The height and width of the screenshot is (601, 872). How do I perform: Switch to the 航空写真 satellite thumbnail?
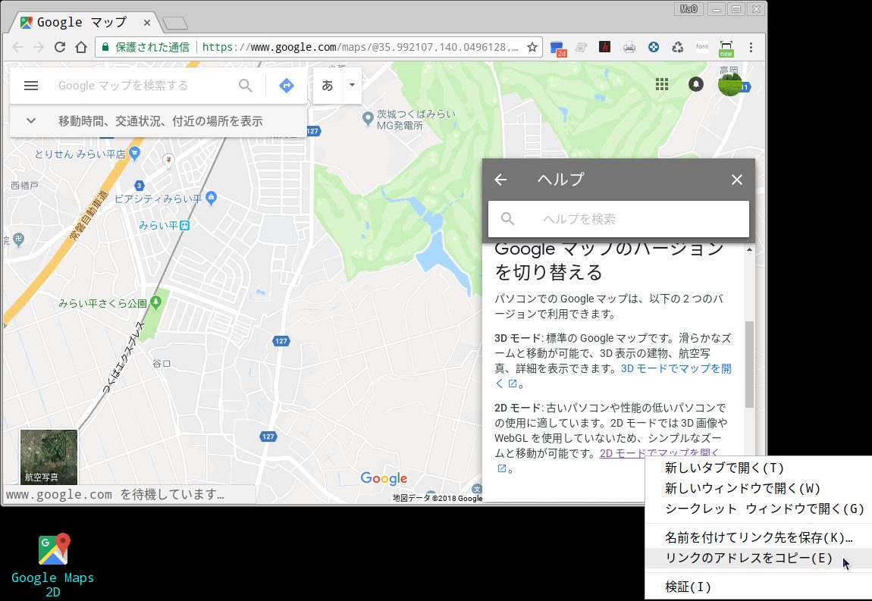[x=49, y=457]
